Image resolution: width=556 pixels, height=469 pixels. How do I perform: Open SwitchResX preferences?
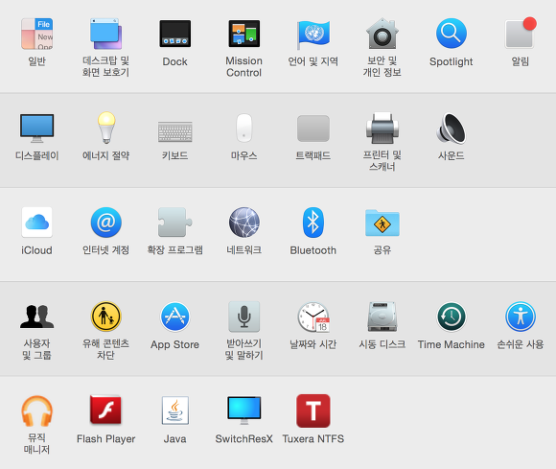[x=243, y=410]
